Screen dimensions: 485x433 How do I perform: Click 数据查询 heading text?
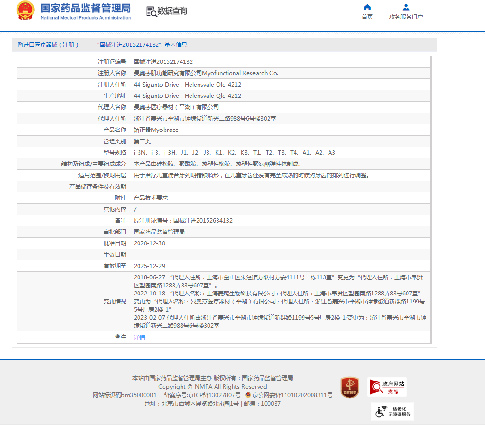click(172, 11)
